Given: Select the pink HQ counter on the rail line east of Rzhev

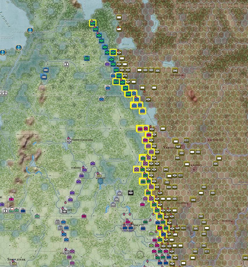Looking at the screenshot, I should point(84,216).
